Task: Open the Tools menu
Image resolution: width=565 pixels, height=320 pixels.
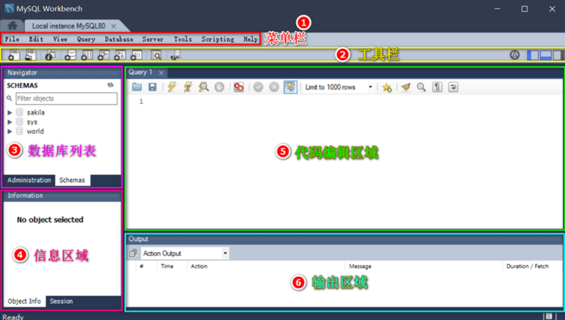Action: [x=182, y=39]
